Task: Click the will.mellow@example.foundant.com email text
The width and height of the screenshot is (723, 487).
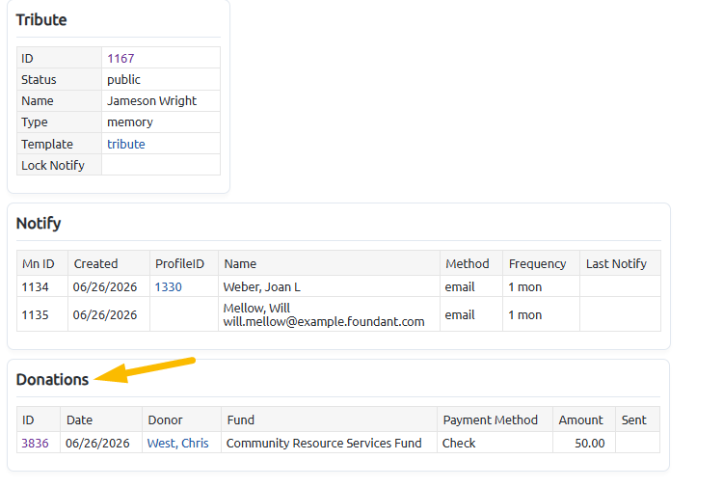Action: coord(324,321)
